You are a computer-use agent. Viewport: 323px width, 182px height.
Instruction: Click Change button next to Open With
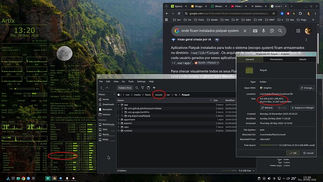(x=307, y=88)
